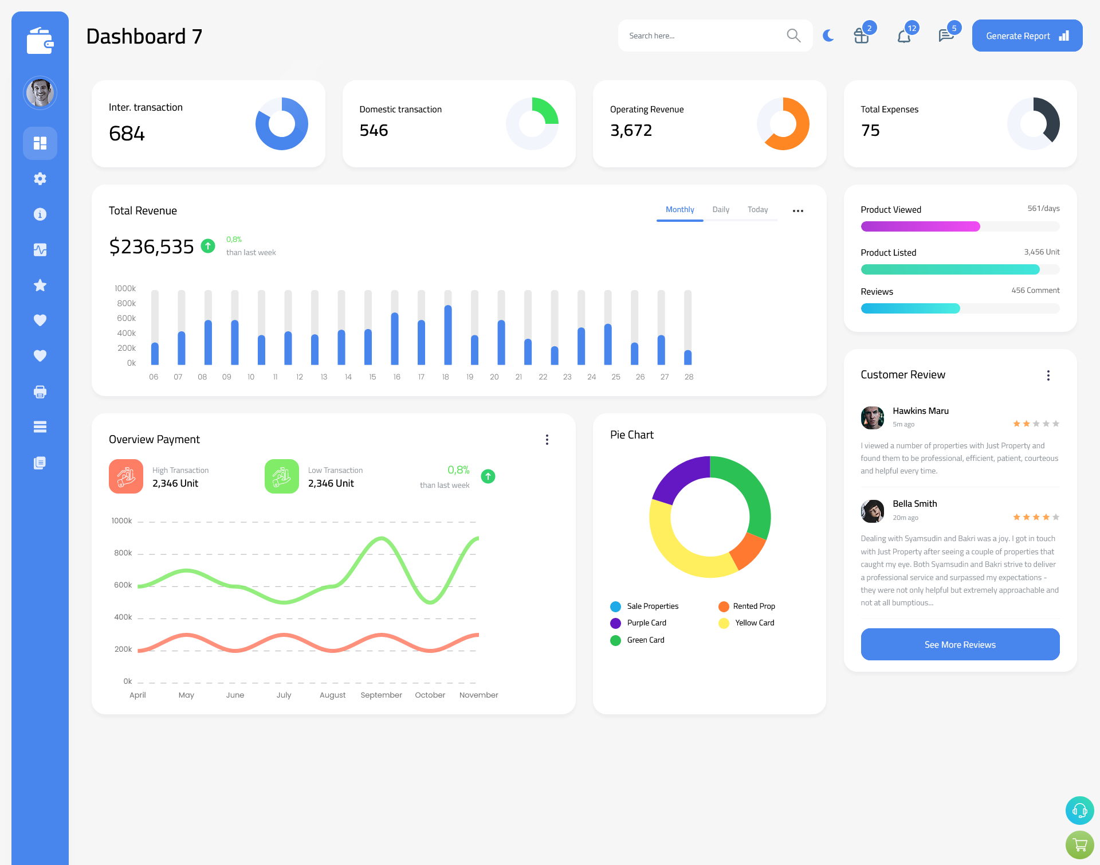Switch to Daily tab in Total Revenue
The width and height of the screenshot is (1100, 865).
click(x=721, y=210)
